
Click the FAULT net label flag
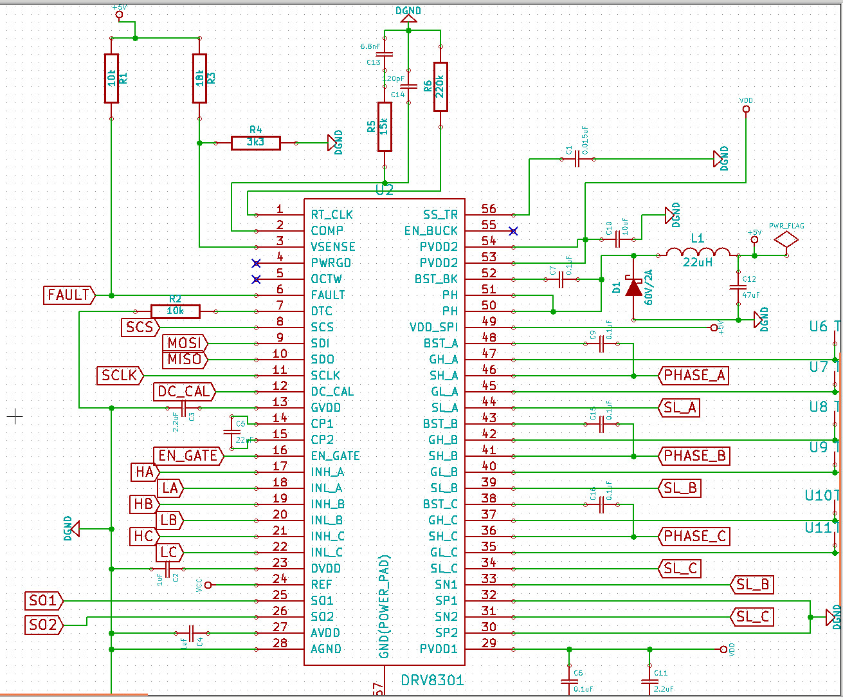[70, 295]
